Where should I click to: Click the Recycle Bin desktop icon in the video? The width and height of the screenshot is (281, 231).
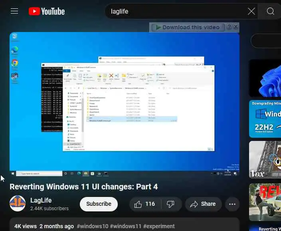pos(14,37)
